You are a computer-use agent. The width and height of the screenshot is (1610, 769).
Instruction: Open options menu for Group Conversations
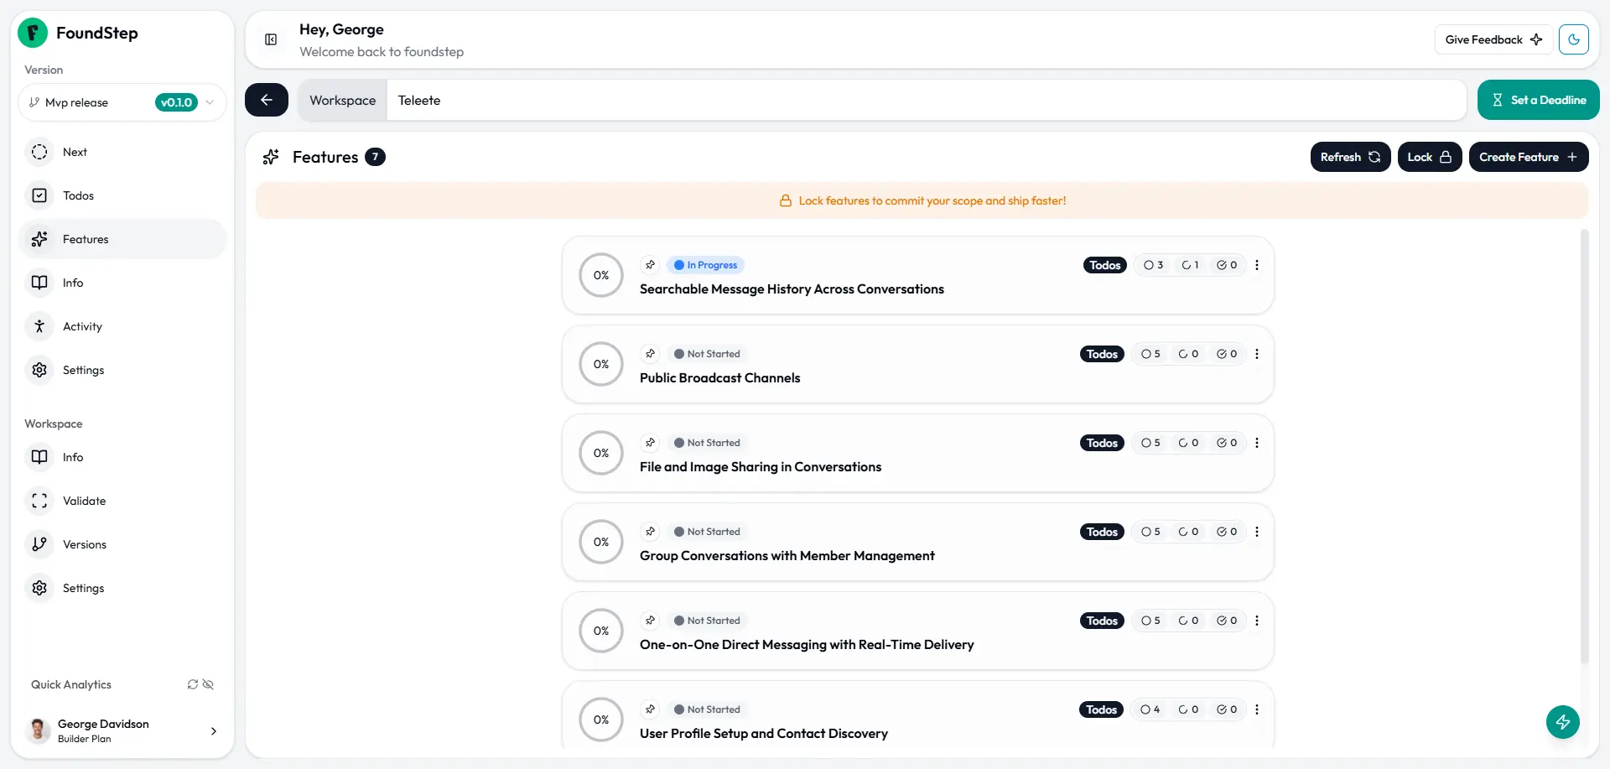1256,532
